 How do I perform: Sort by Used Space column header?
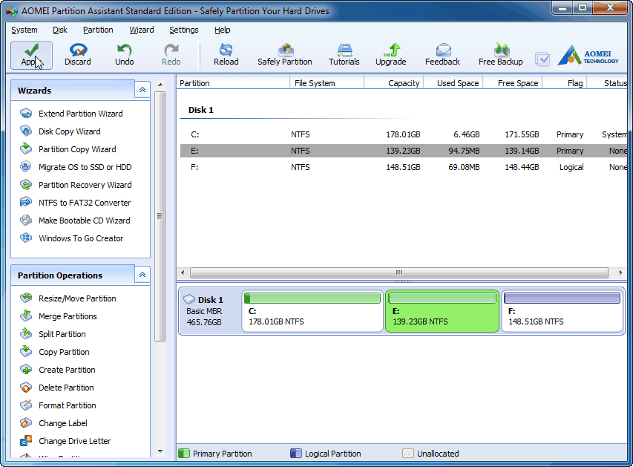[x=453, y=83]
